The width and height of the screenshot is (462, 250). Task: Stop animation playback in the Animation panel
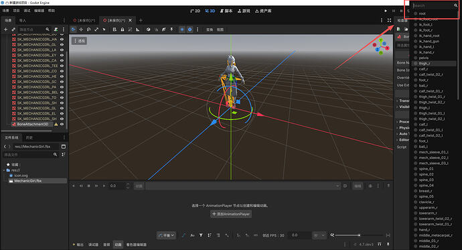click(x=88, y=186)
